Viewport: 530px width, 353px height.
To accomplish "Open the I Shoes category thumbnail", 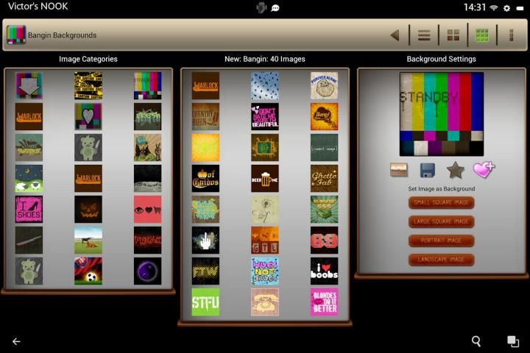I will pos(29,209).
